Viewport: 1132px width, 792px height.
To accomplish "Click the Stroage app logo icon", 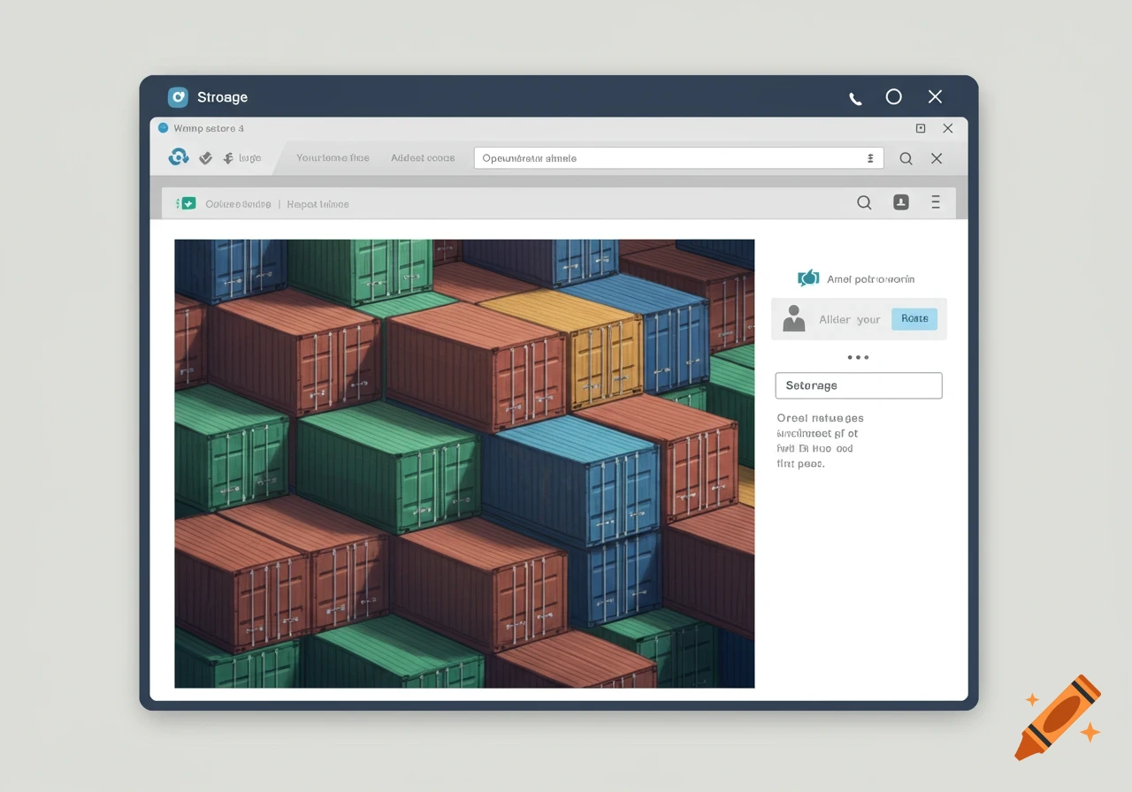I will tap(178, 97).
